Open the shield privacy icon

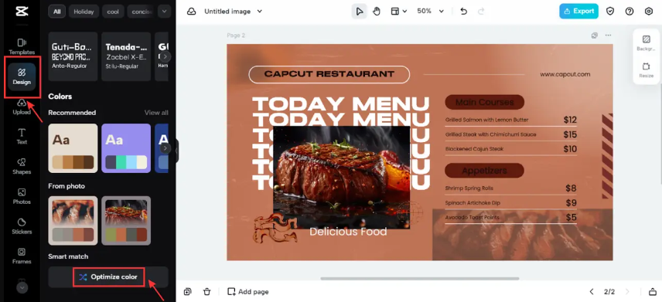click(x=610, y=12)
